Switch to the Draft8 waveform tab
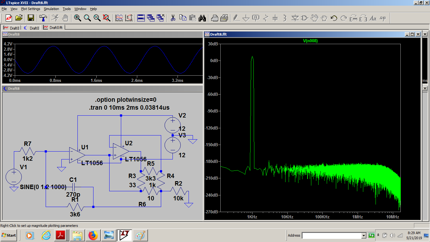 (x=12, y=28)
